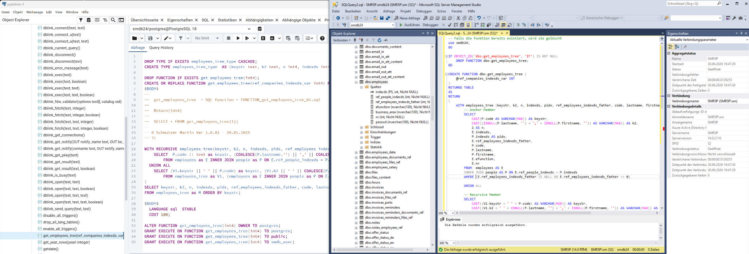Click SSMS 'Ausführen' execute button
The width and height of the screenshot is (749, 254).
409,25
